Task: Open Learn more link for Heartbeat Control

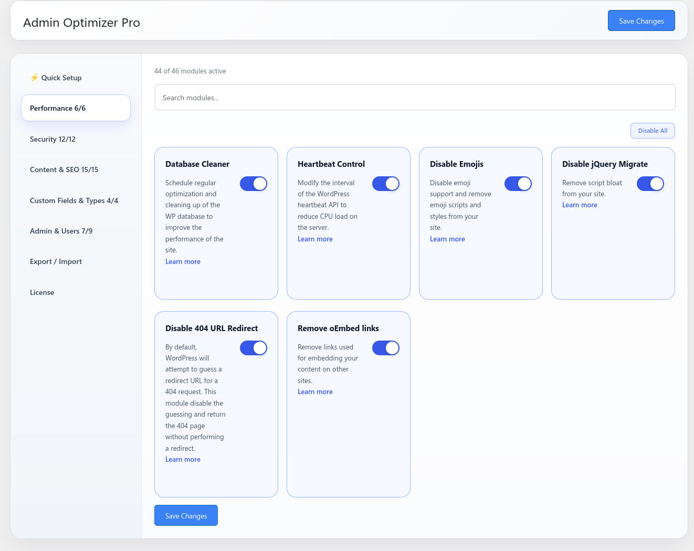Action: 315,239
